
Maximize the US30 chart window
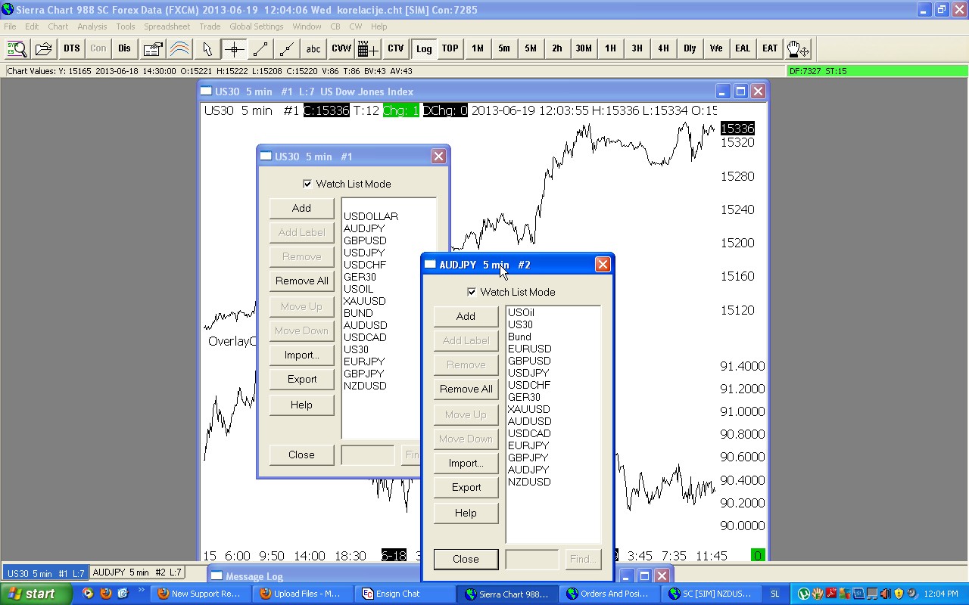pyautogui.click(x=740, y=92)
